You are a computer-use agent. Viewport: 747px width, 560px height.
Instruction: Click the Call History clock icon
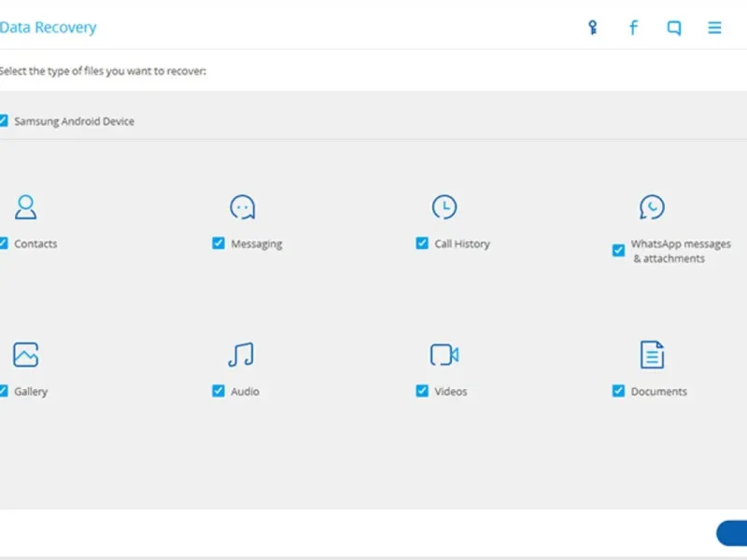[444, 206]
